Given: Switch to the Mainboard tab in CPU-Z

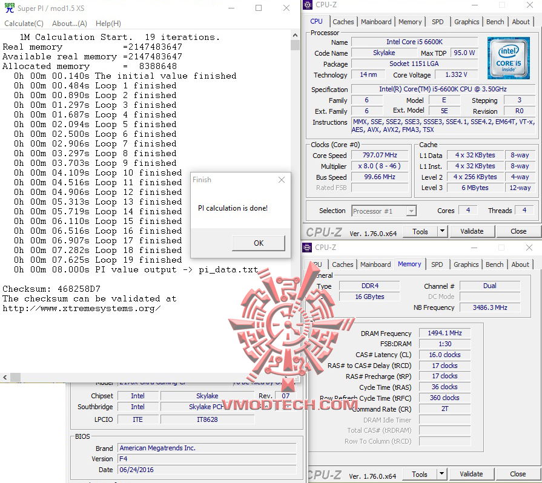Looking at the screenshot, I should (375, 21).
